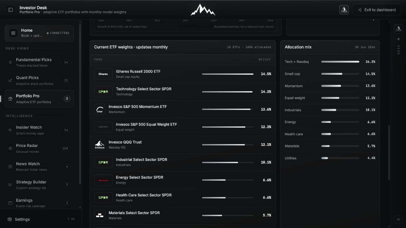Click the Invesco logo beside QQQ Trust
This screenshot has width=406, height=228.
pos(100,145)
